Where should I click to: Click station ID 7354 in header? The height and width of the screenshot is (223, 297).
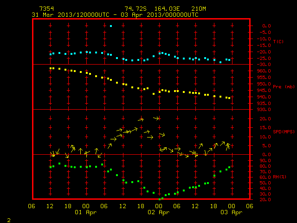[46, 9]
